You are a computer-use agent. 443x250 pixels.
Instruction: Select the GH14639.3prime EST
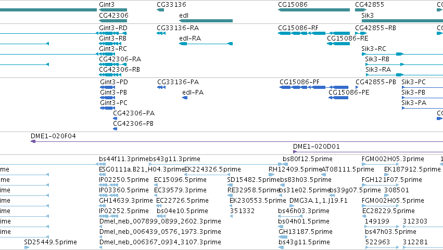[x=102, y=206]
